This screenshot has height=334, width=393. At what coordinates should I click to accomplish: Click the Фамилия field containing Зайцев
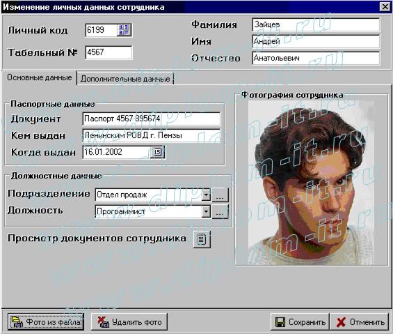(316, 24)
